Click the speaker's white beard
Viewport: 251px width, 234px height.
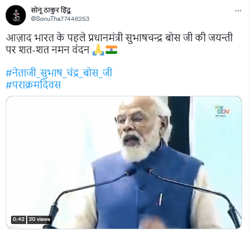pos(138,148)
